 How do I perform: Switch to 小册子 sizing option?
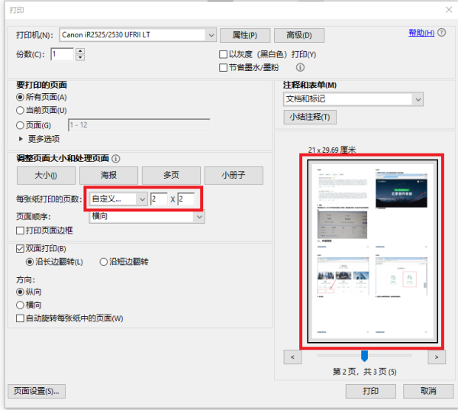click(233, 176)
